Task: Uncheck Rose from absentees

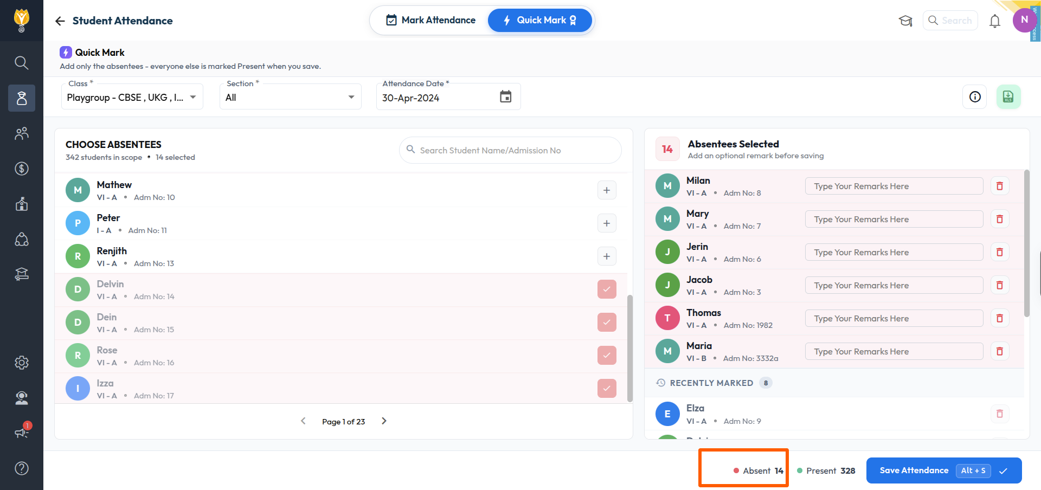Action: click(607, 356)
